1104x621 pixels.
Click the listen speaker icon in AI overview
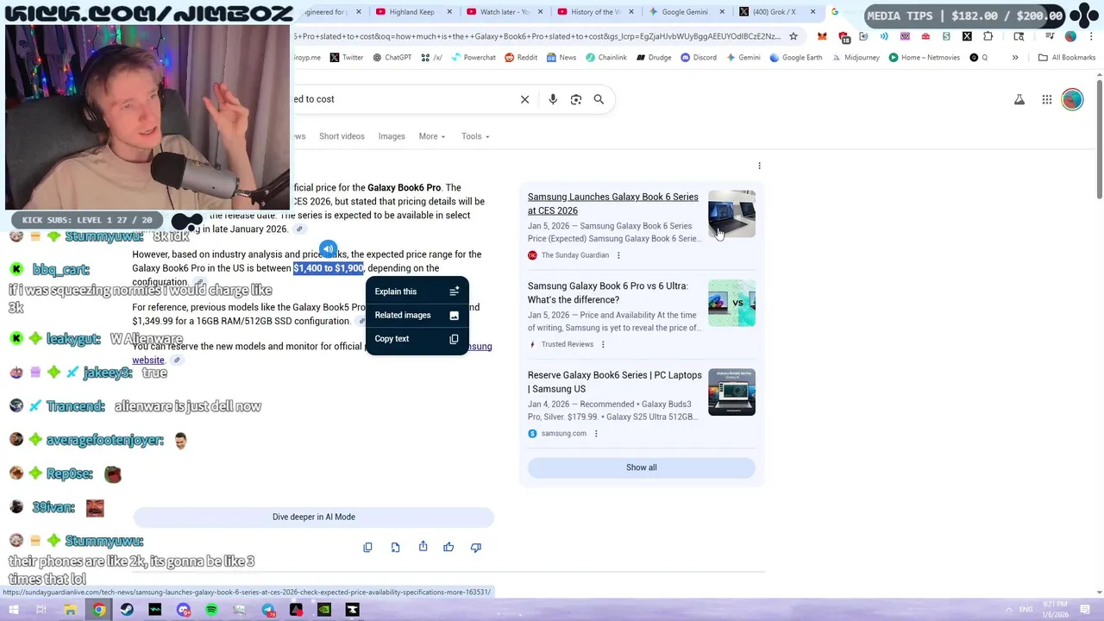tap(328, 250)
